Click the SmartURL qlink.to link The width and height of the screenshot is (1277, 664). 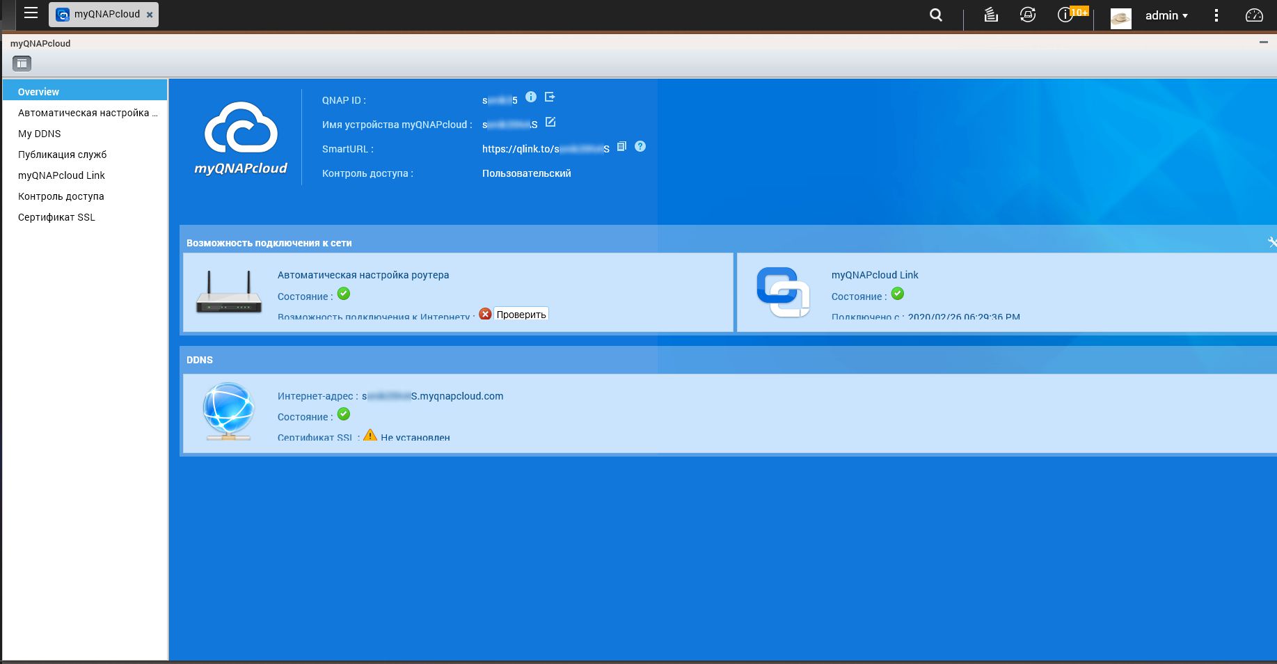(x=546, y=149)
